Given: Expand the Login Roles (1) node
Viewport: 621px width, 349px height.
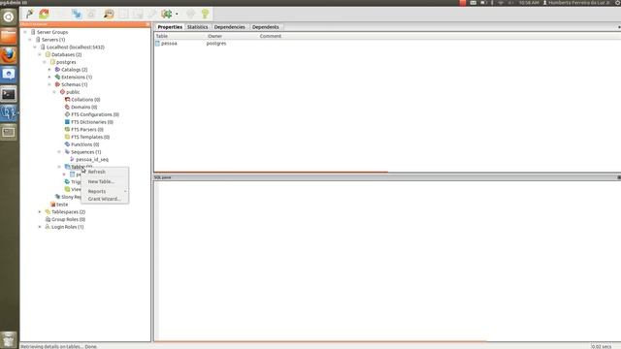Looking at the screenshot, I should point(40,227).
